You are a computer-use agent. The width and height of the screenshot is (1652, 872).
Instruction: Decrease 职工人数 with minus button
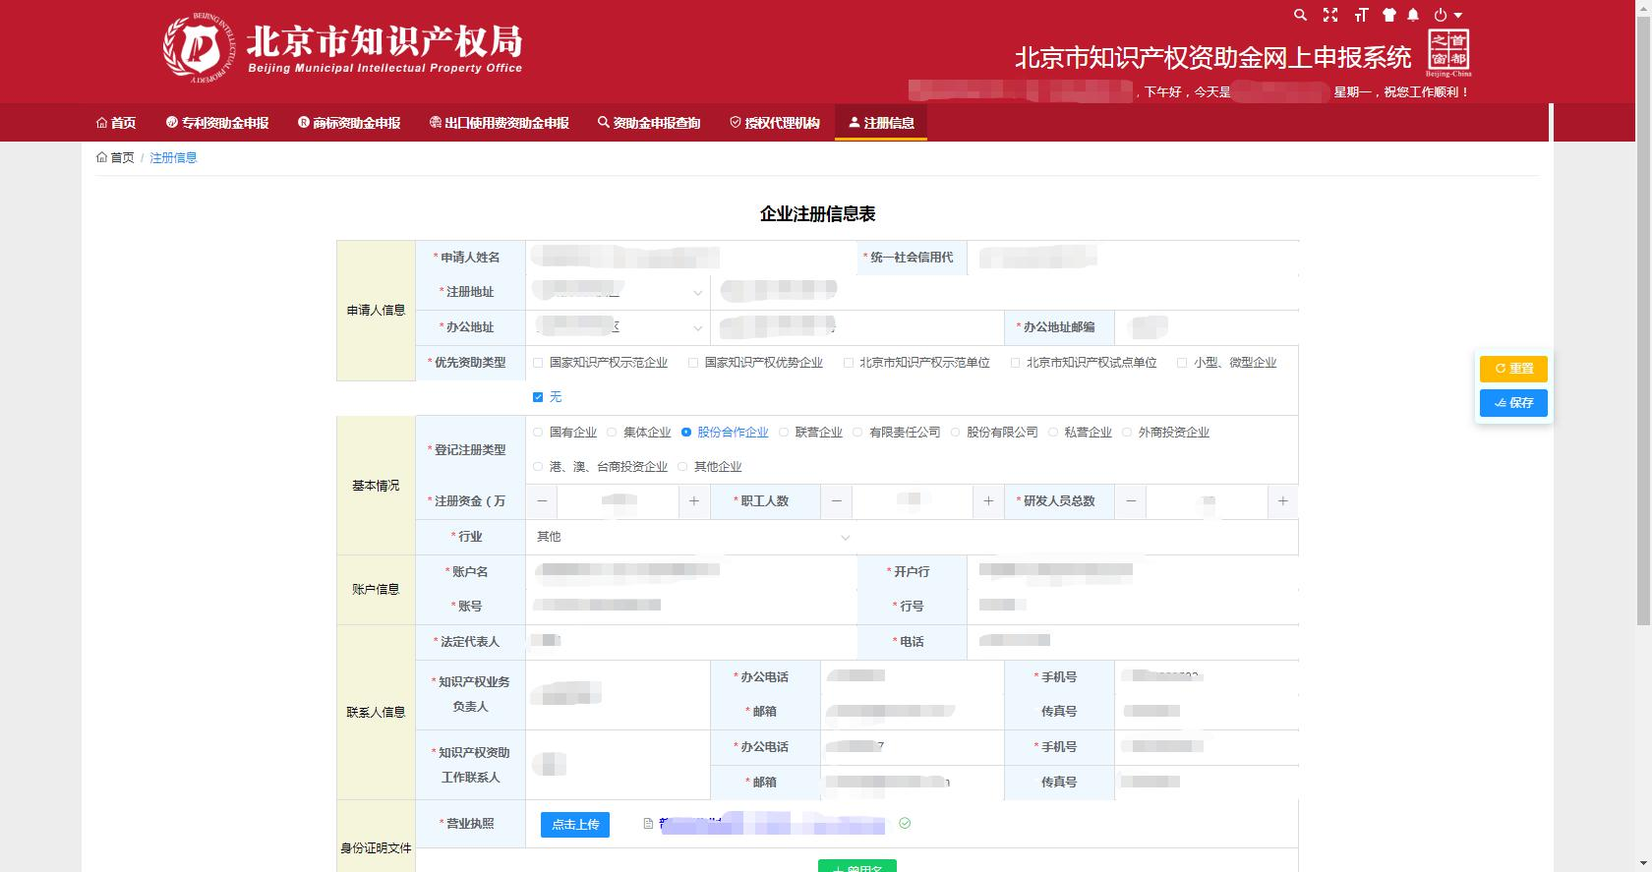click(837, 501)
